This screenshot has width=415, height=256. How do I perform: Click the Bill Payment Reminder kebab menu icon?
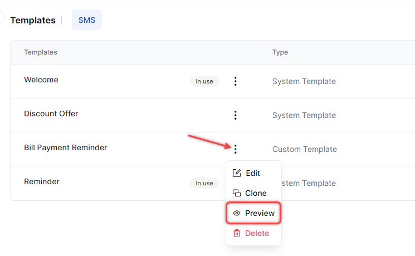(235, 149)
